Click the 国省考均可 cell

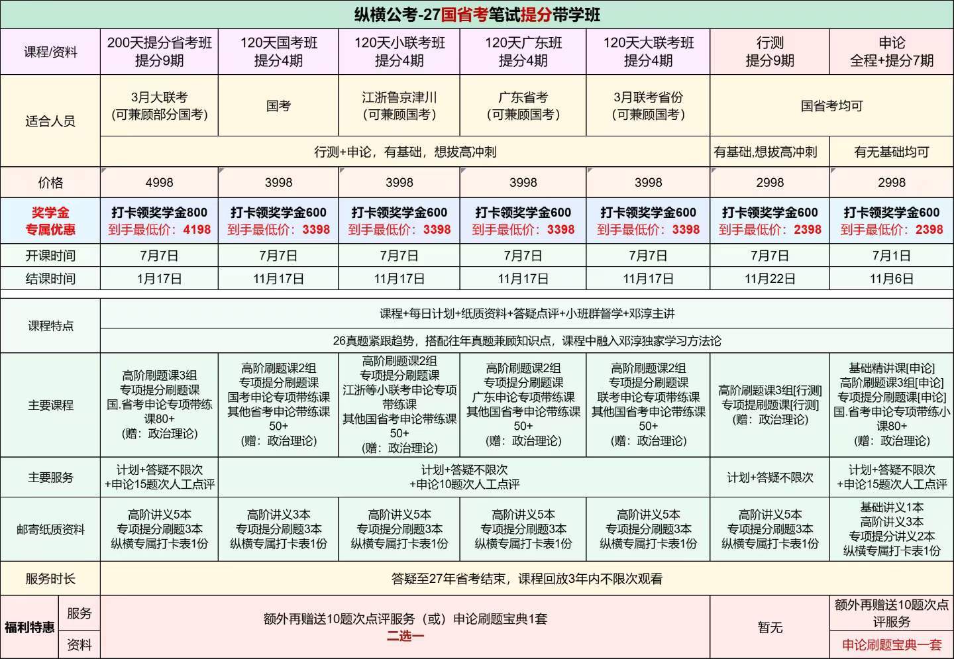(832, 105)
